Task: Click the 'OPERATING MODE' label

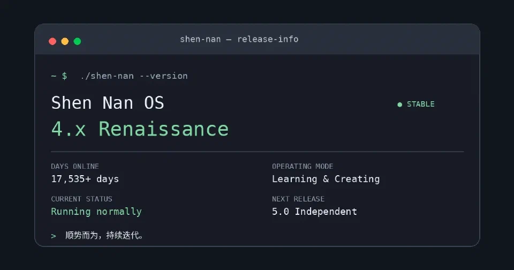Action: click(303, 166)
